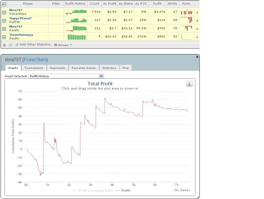Sort by the Av Profit column header
Screen dimensions: 264x199
[x=110, y=3]
